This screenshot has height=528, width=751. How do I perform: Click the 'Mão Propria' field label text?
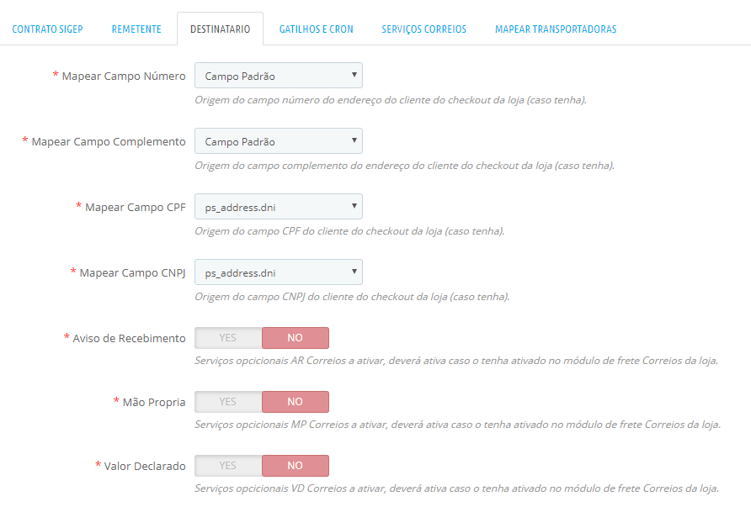(154, 402)
